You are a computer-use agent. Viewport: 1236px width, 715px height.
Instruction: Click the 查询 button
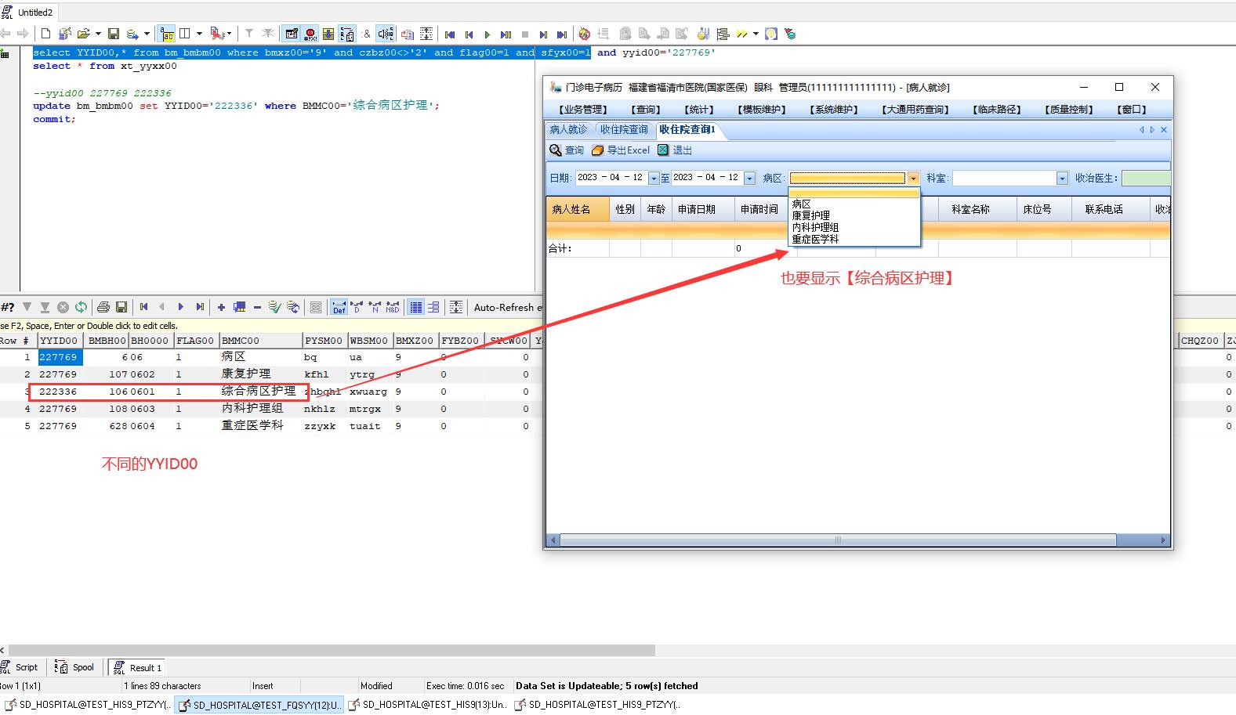[567, 150]
